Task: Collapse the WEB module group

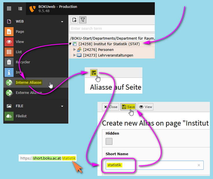Action: point(62,22)
